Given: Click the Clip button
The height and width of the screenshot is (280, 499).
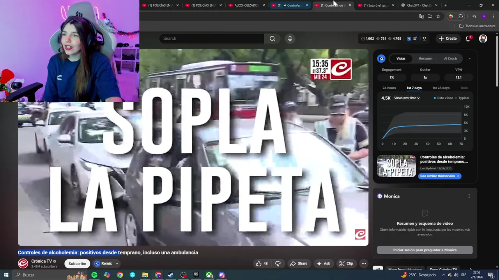Looking at the screenshot, I should click(346, 263).
